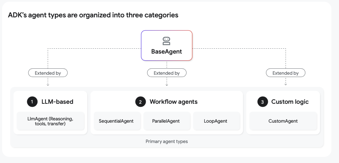Click the robot icon above BaseAgent

pos(166,41)
